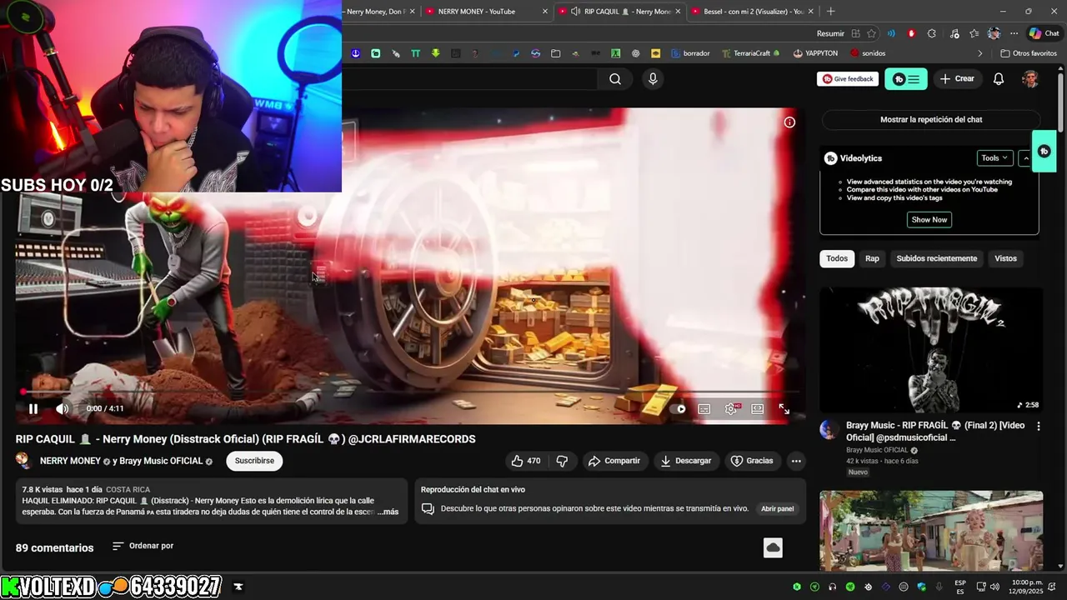Viewport: 1067px width, 600px height.
Task: Pause the video with the pause button
Action: pyautogui.click(x=33, y=408)
